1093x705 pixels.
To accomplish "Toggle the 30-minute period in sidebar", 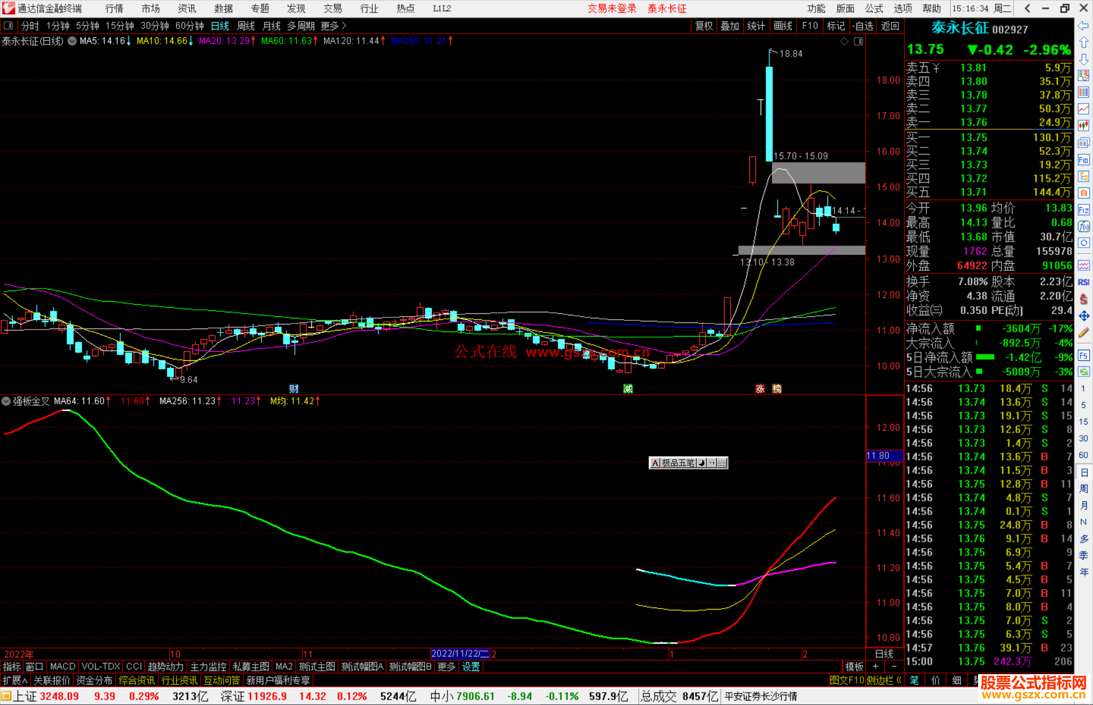I will pos(1083,439).
